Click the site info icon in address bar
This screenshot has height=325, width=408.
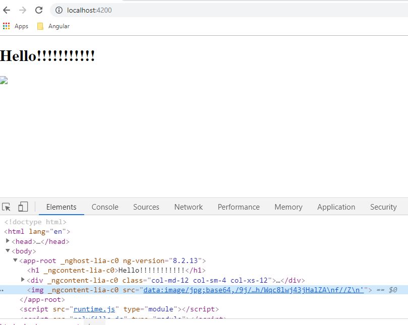tap(59, 10)
